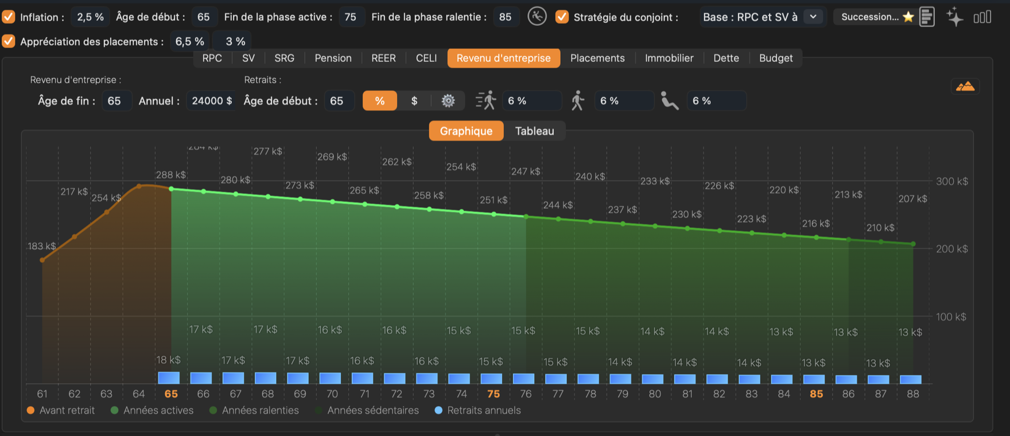Open the Placements tab
This screenshot has width=1010, height=436.
(597, 58)
